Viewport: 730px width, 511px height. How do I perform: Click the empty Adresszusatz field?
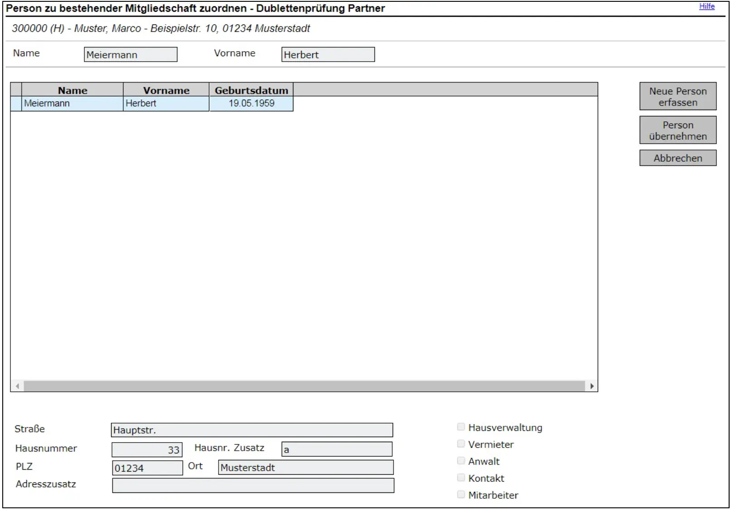(x=253, y=486)
